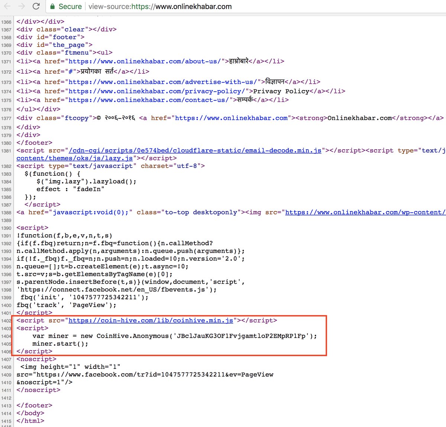Click line number 1381
Screen dimensions: 446x427
click(x=6, y=151)
